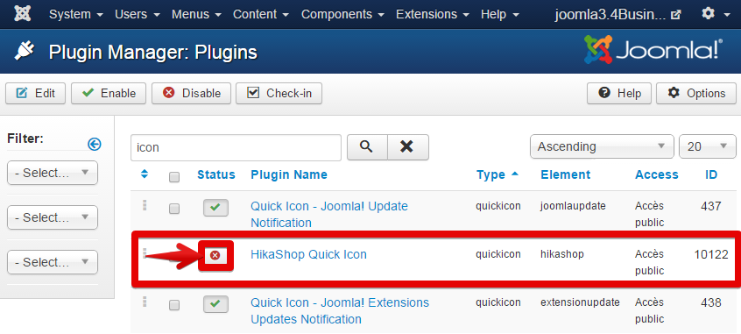Check the box for Joomla! Update Notification row
The width and height of the screenshot is (741, 334).
pos(174,209)
